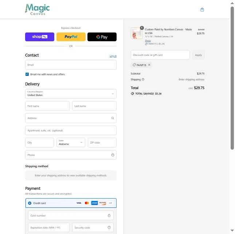Click the Enter shipping address text
This screenshot has height=234, width=235.
tap(191, 80)
